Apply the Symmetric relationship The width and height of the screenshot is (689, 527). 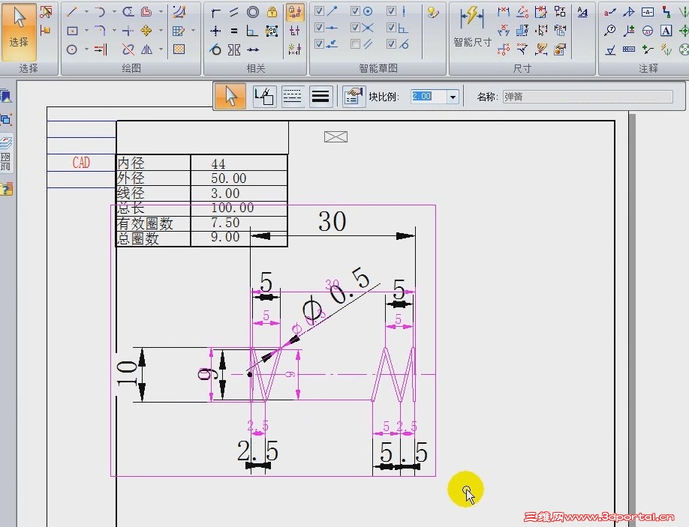pyautogui.click(x=233, y=49)
